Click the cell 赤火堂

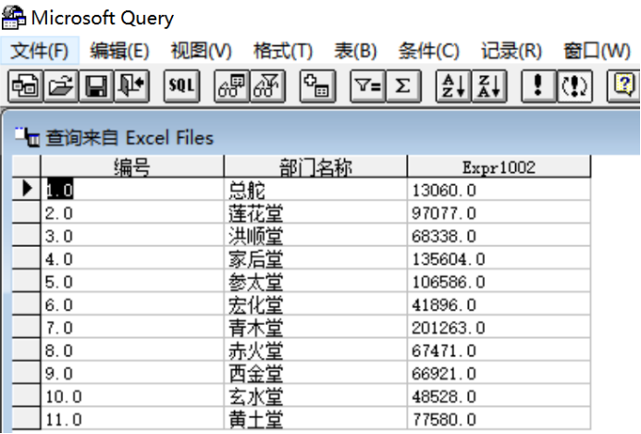click(315, 350)
